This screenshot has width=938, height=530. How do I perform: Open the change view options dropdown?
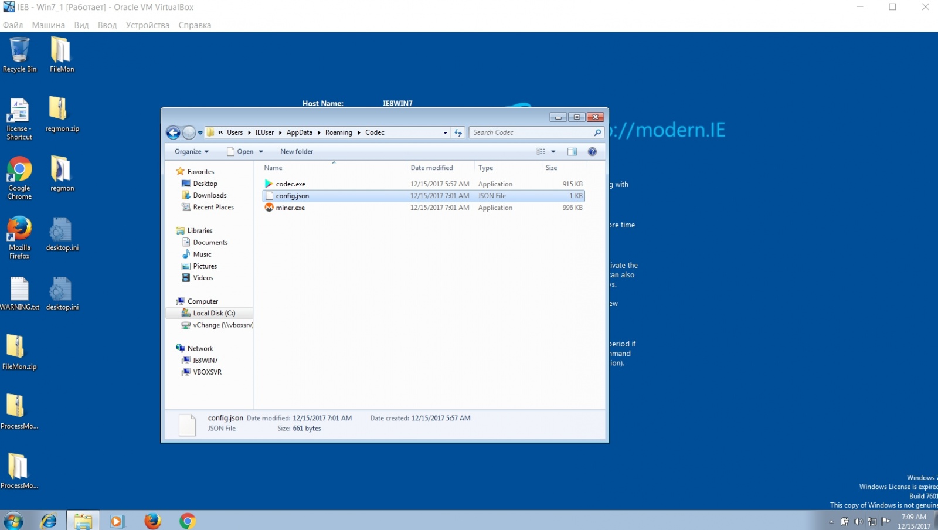[x=553, y=151]
